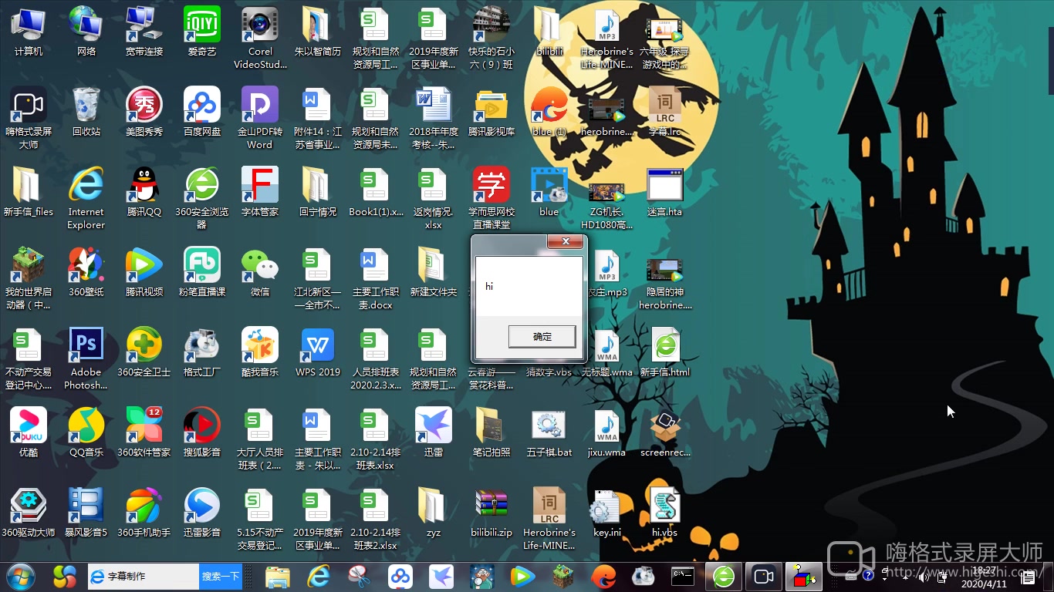
Task: Select the 五子棋.bat file
Action: (x=549, y=432)
